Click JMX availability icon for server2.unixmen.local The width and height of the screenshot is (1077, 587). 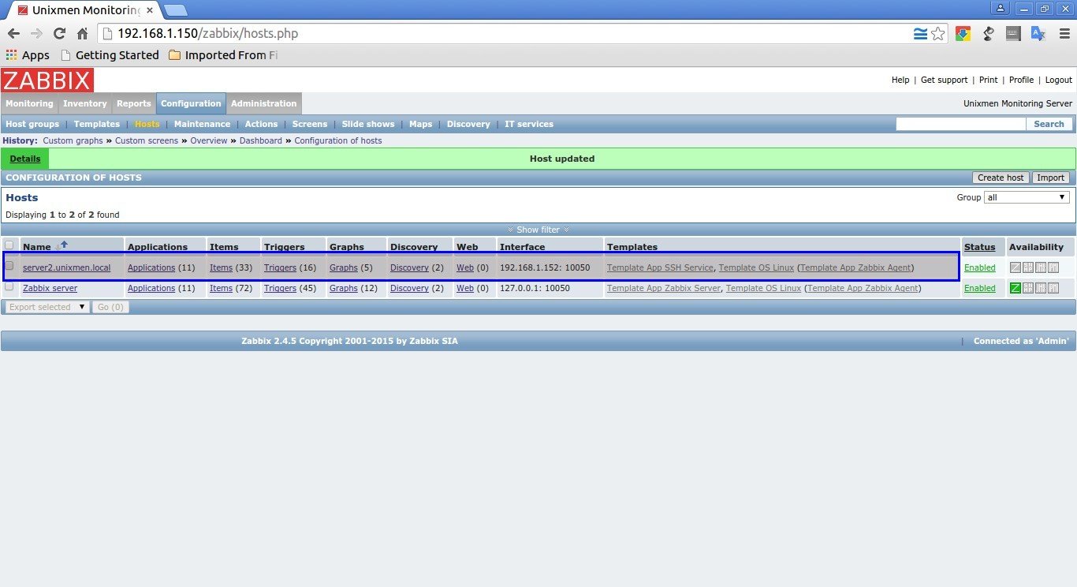(1041, 267)
